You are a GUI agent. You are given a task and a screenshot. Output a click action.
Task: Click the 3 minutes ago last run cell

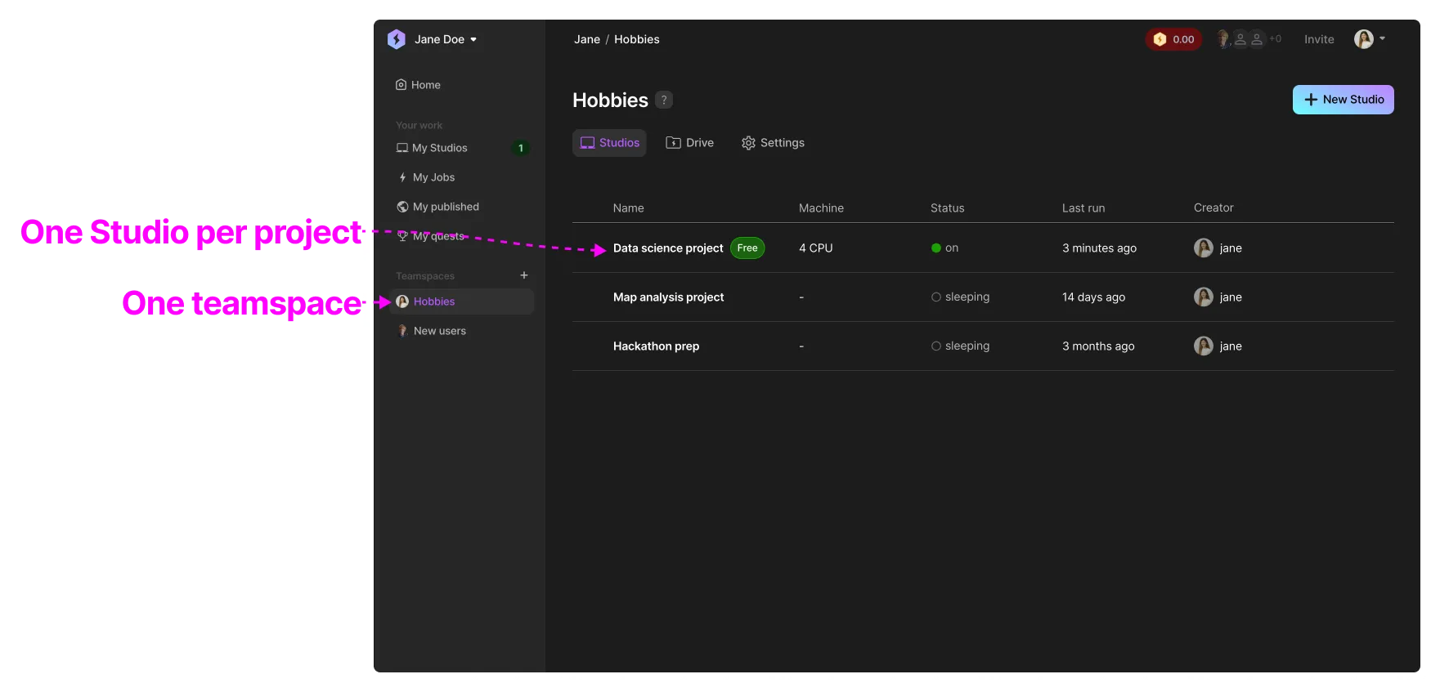pos(1099,248)
